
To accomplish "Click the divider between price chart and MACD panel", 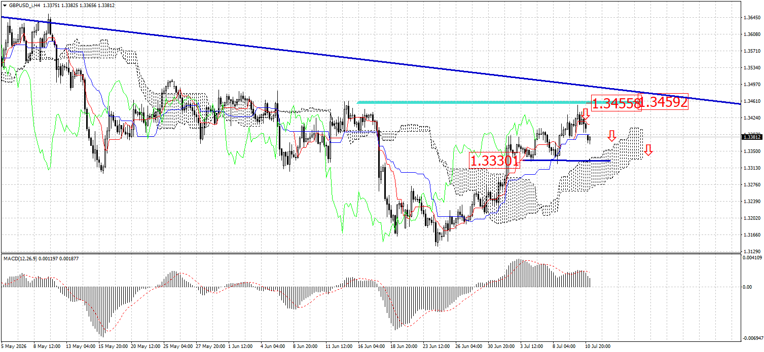I will (370, 253).
